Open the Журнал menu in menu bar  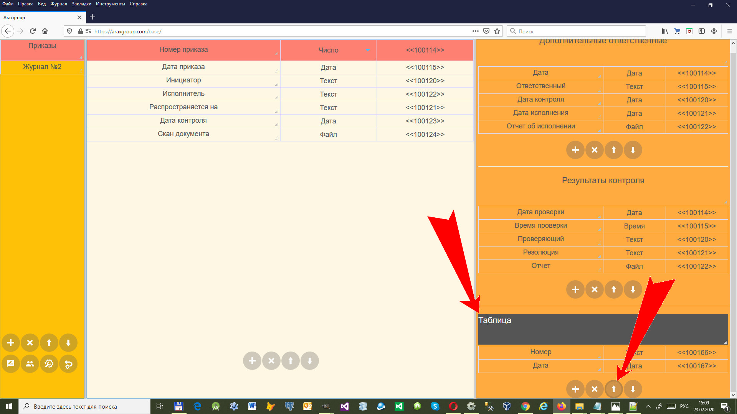click(x=58, y=4)
